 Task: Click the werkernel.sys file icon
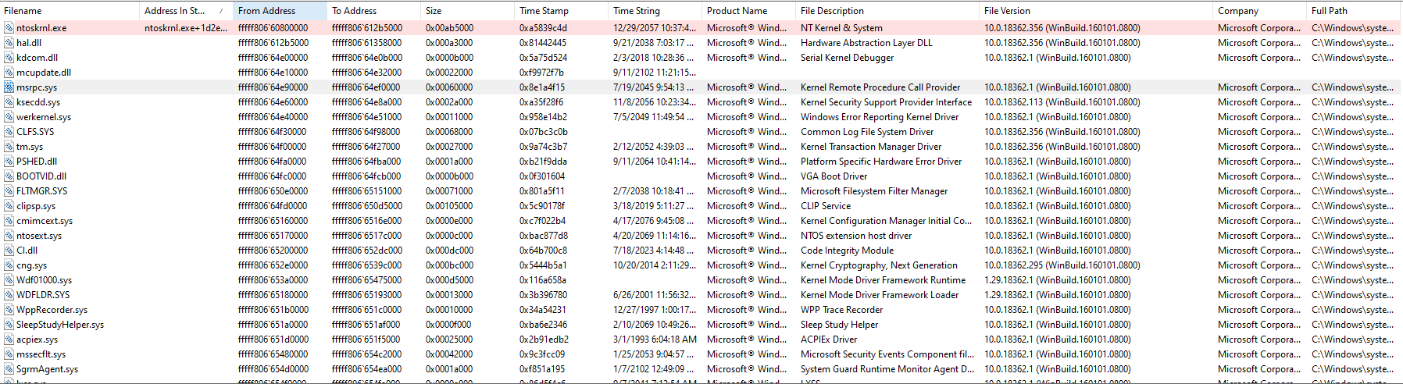pos(9,117)
